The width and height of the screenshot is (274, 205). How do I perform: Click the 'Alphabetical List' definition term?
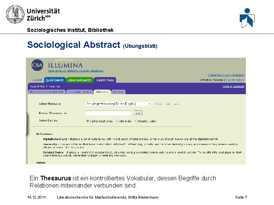pos(55,139)
